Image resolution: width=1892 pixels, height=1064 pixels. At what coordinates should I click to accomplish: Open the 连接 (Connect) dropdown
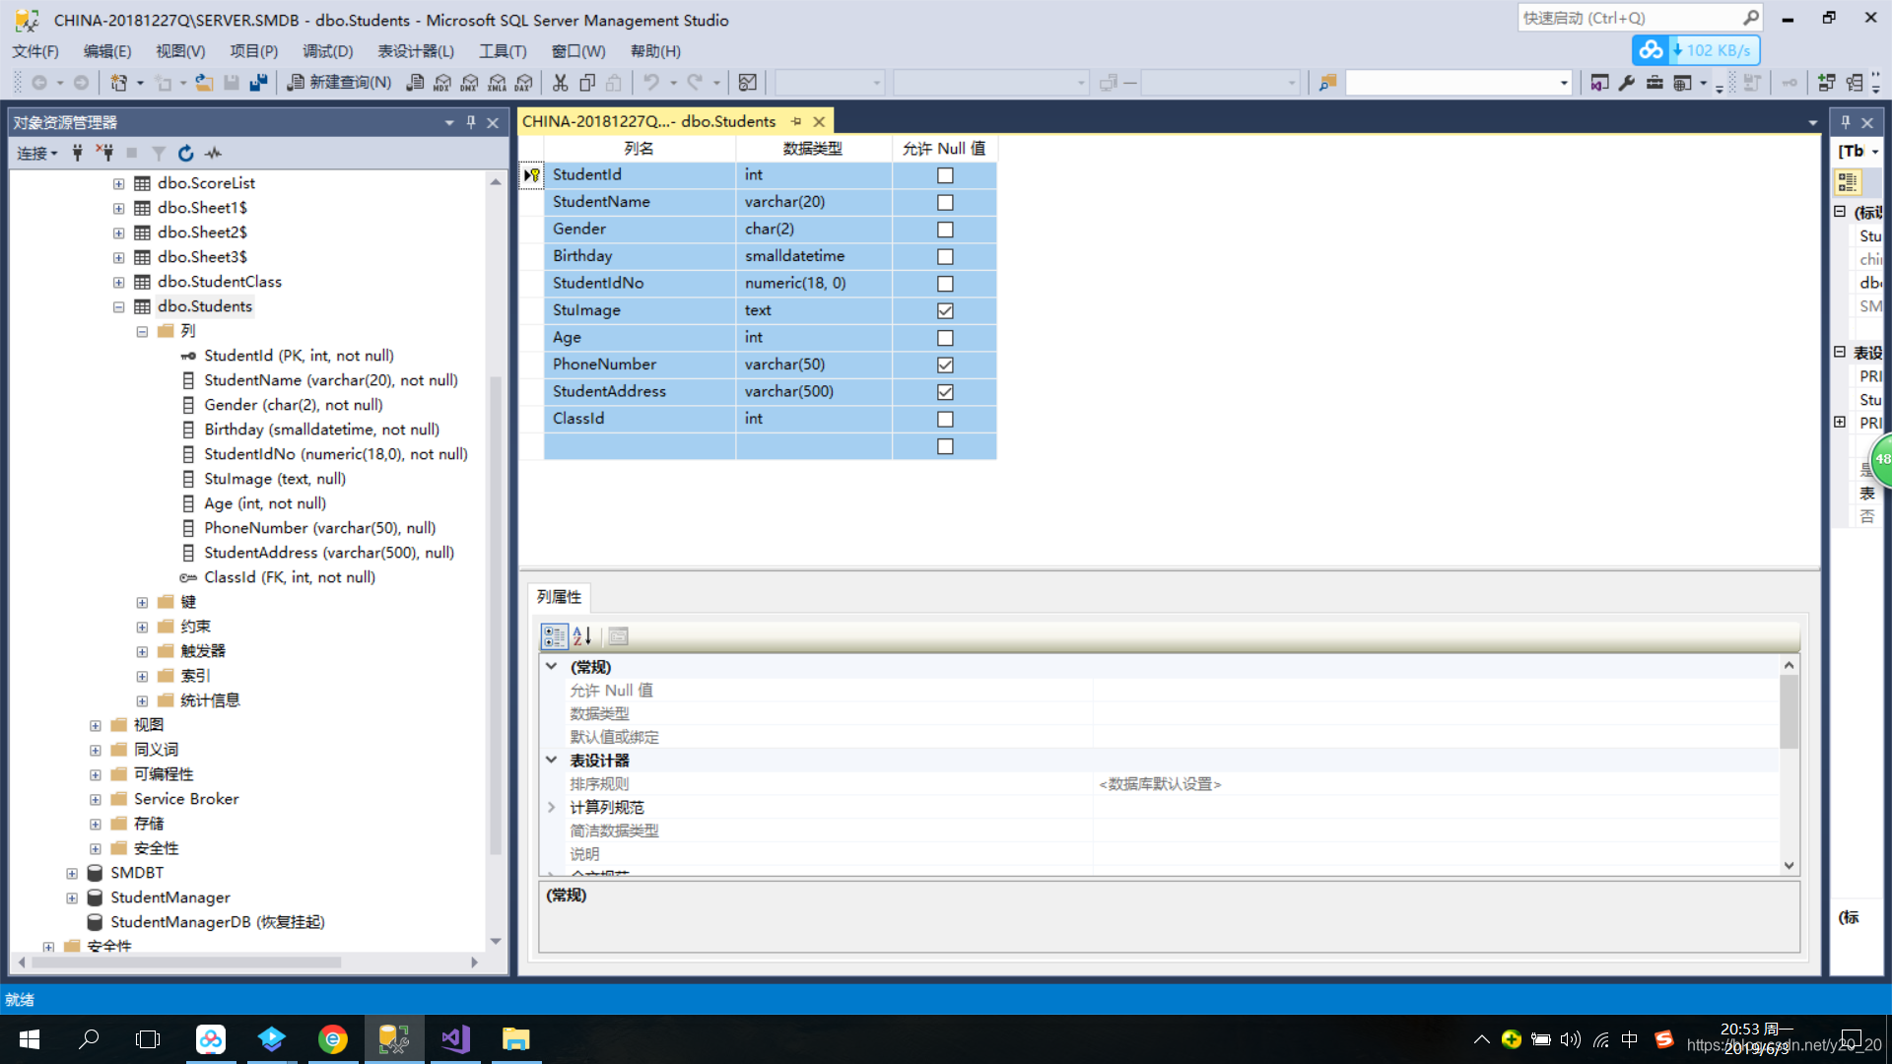(36, 153)
